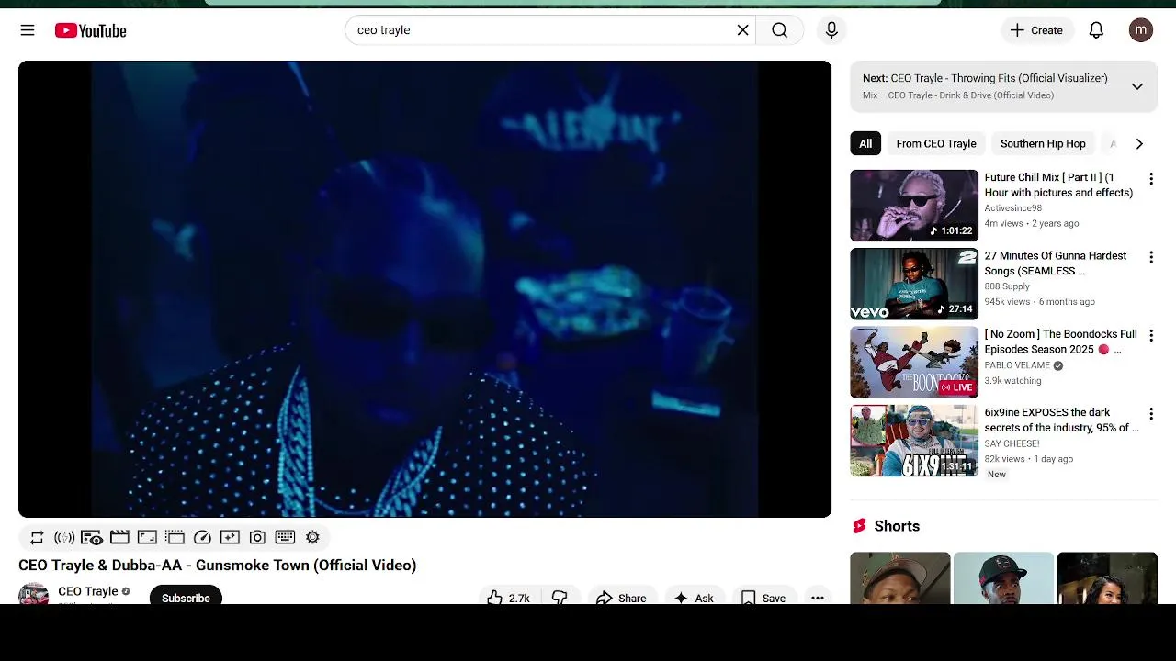Screen dimensions: 1176x661
Task: Click the CEO Trayle channel avatar
Action: coord(33,594)
